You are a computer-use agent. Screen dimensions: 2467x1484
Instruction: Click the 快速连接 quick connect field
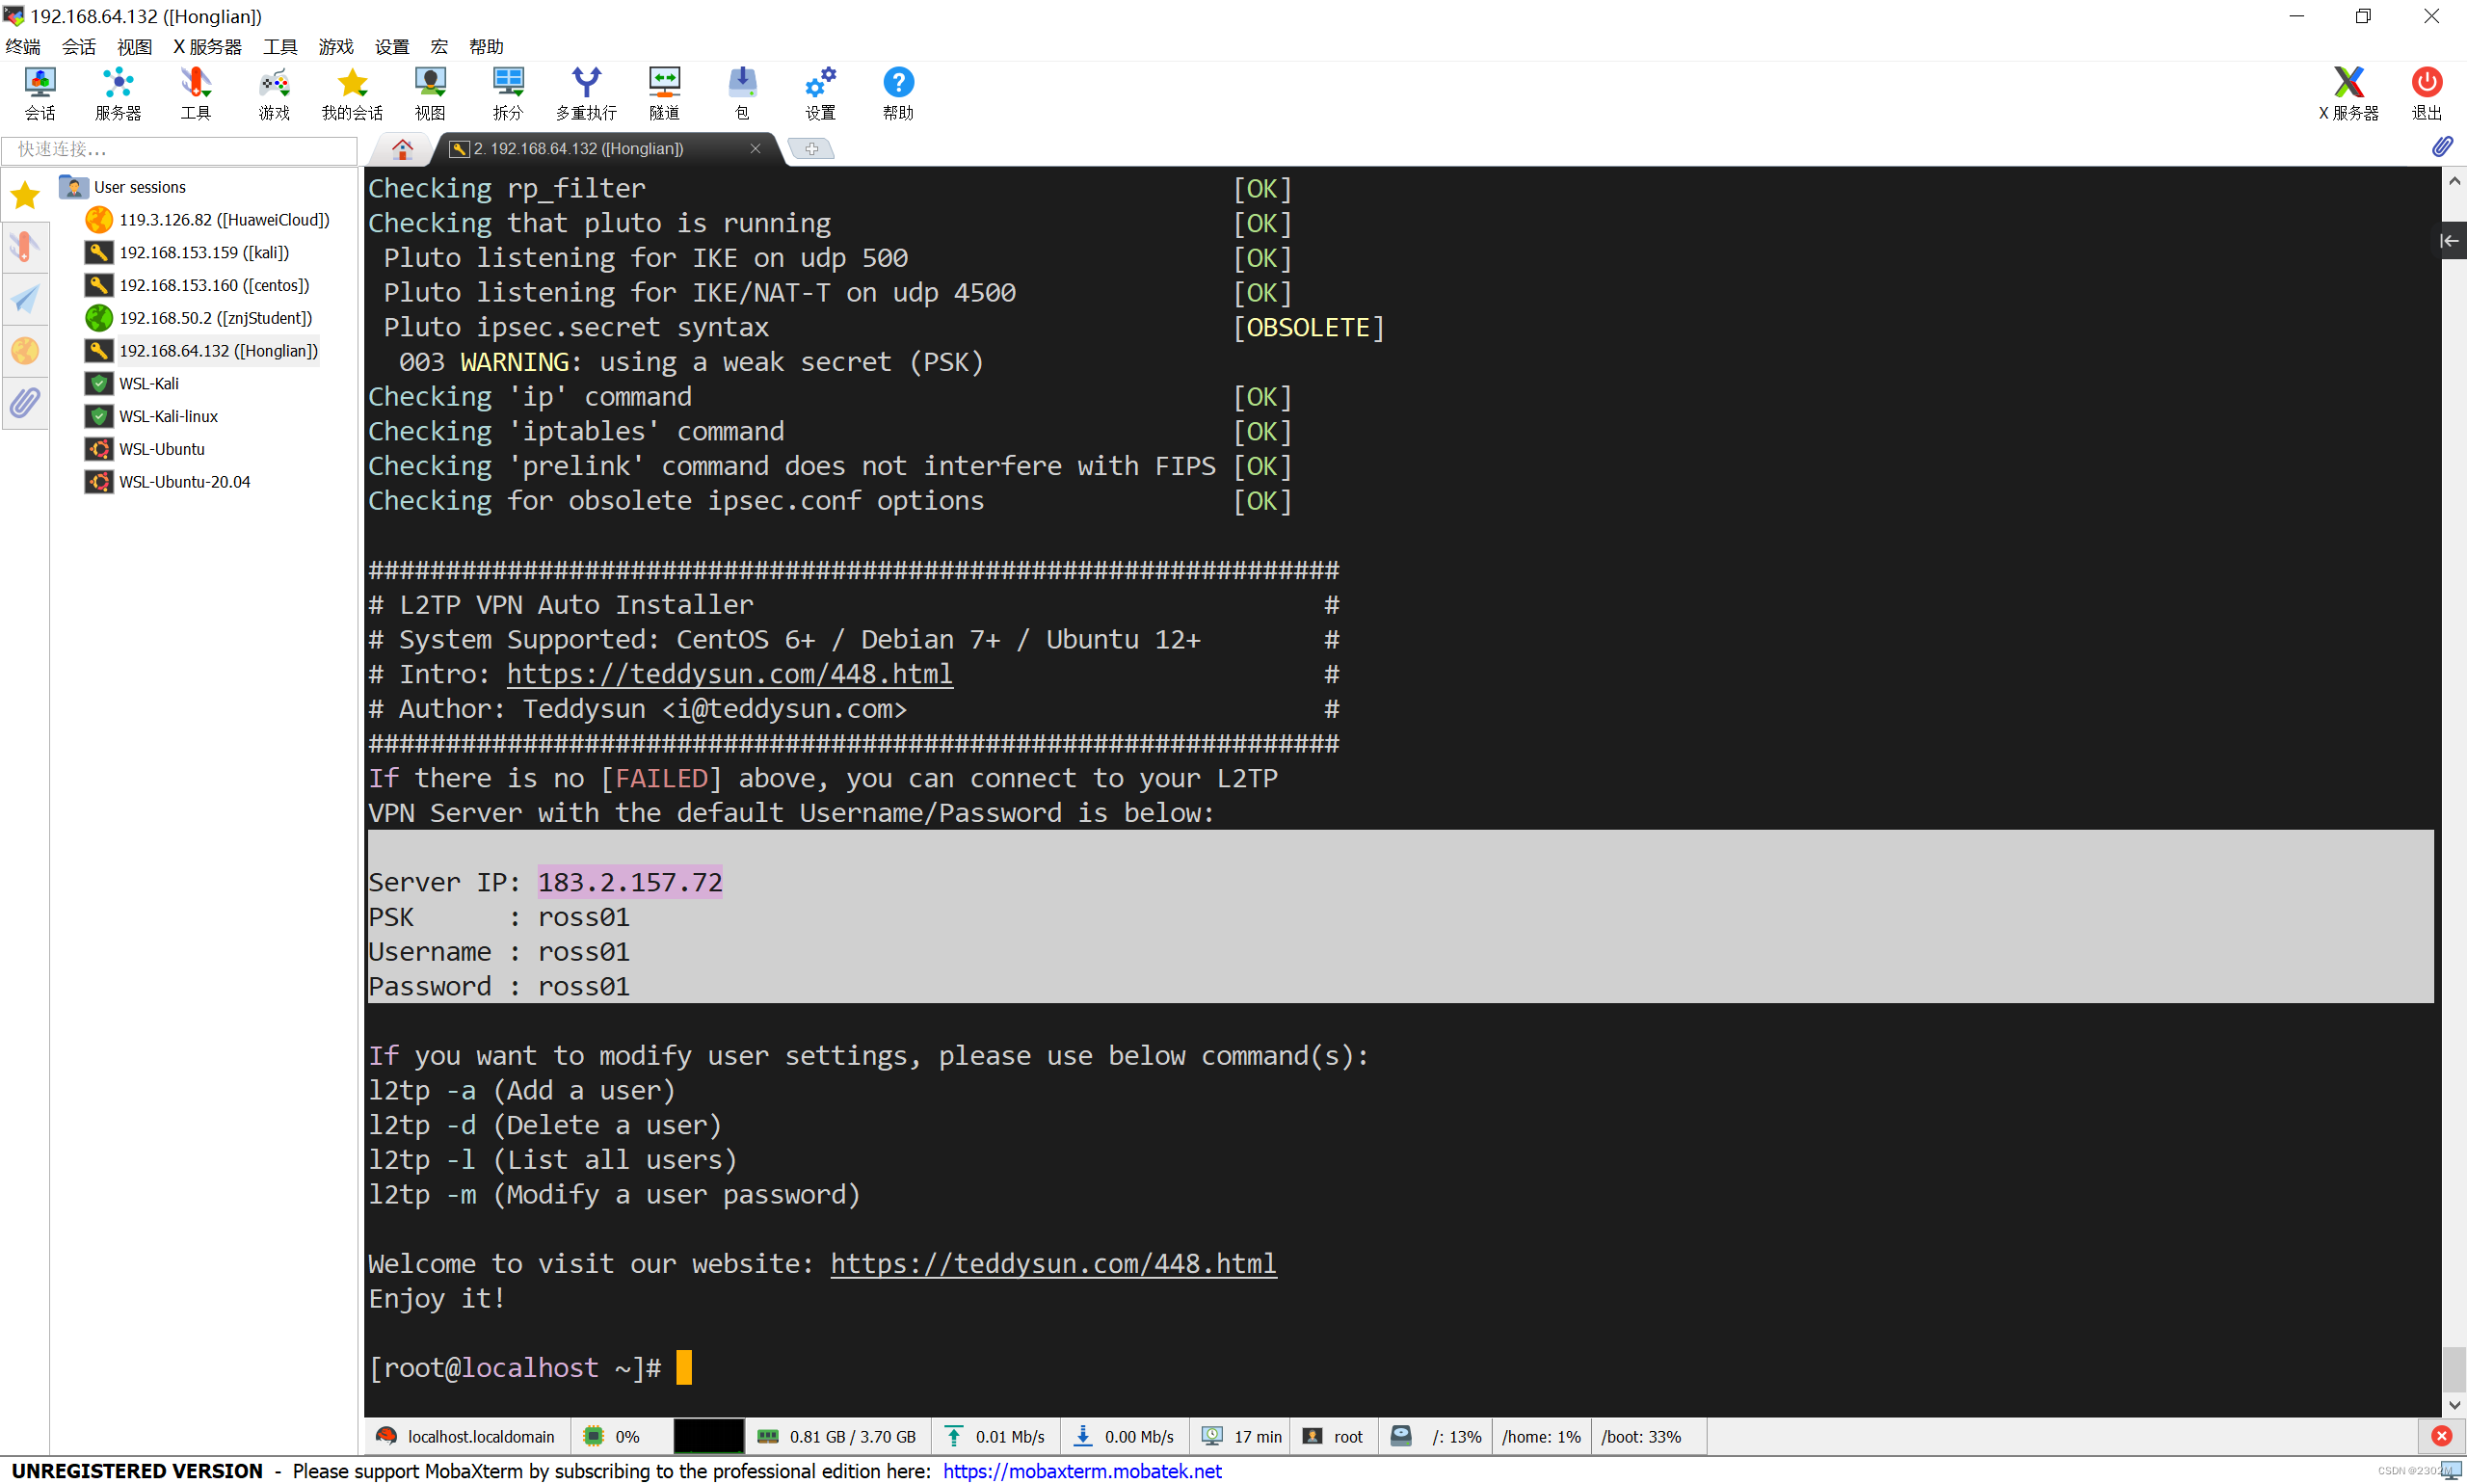coord(180,149)
